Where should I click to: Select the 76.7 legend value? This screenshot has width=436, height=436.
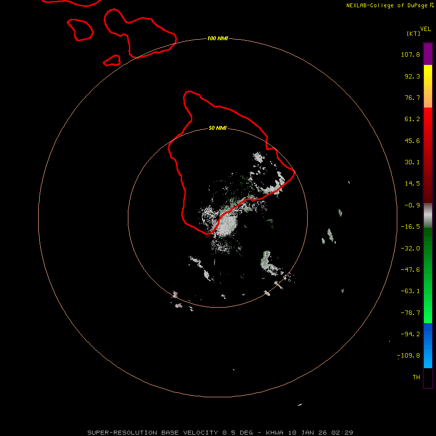[412, 97]
